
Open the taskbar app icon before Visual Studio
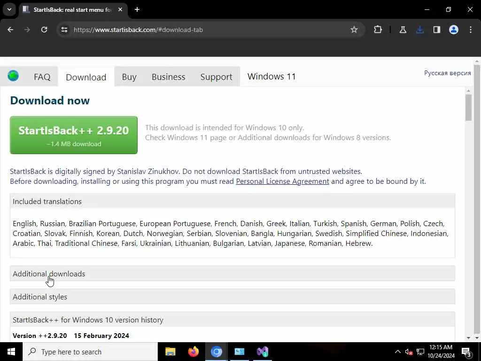click(239, 352)
